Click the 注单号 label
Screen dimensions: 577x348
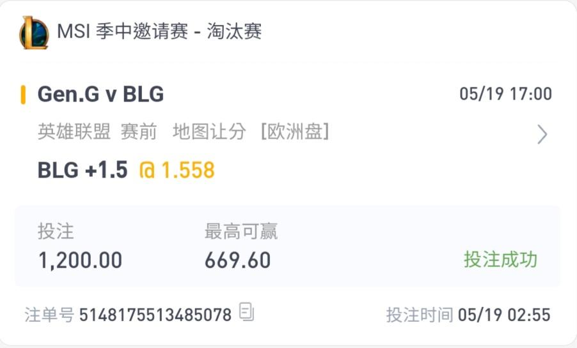(49, 315)
